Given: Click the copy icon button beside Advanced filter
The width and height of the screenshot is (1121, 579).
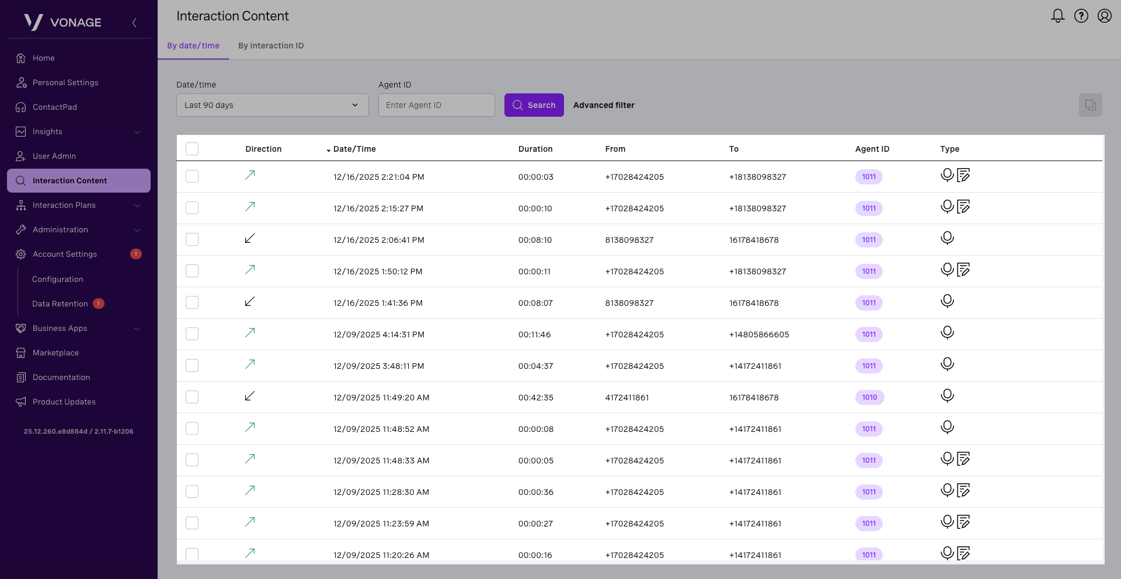Looking at the screenshot, I should click(1090, 105).
